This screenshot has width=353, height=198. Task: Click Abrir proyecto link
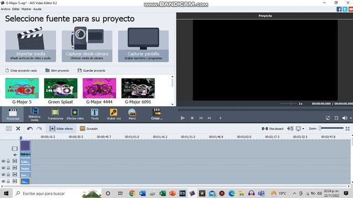[57, 70]
